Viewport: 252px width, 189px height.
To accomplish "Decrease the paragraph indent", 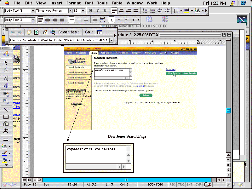I will coord(160,11).
